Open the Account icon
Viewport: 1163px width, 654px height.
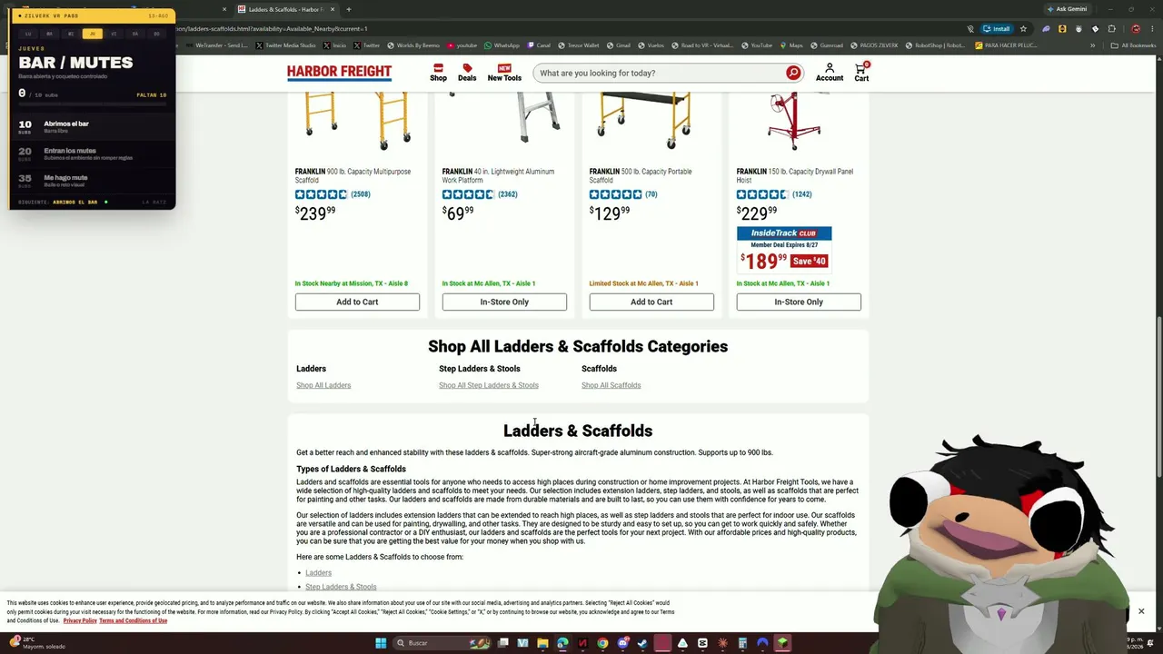830,73
